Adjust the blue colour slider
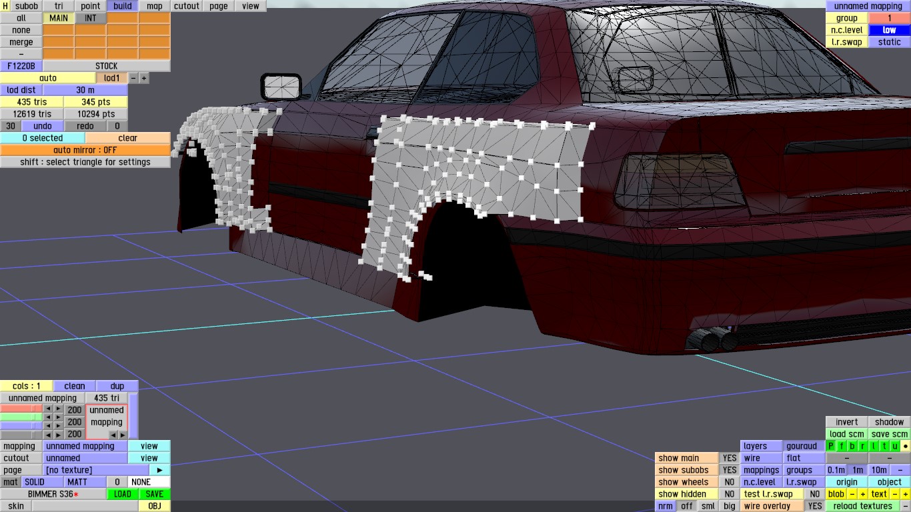This screenshot has height=512, width=911. coord(21,425)
